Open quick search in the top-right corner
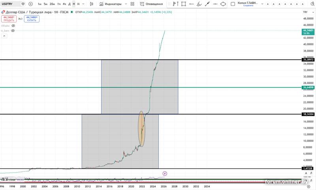Image resolution: width=316 pixels, height=190 pixels. 312,4
